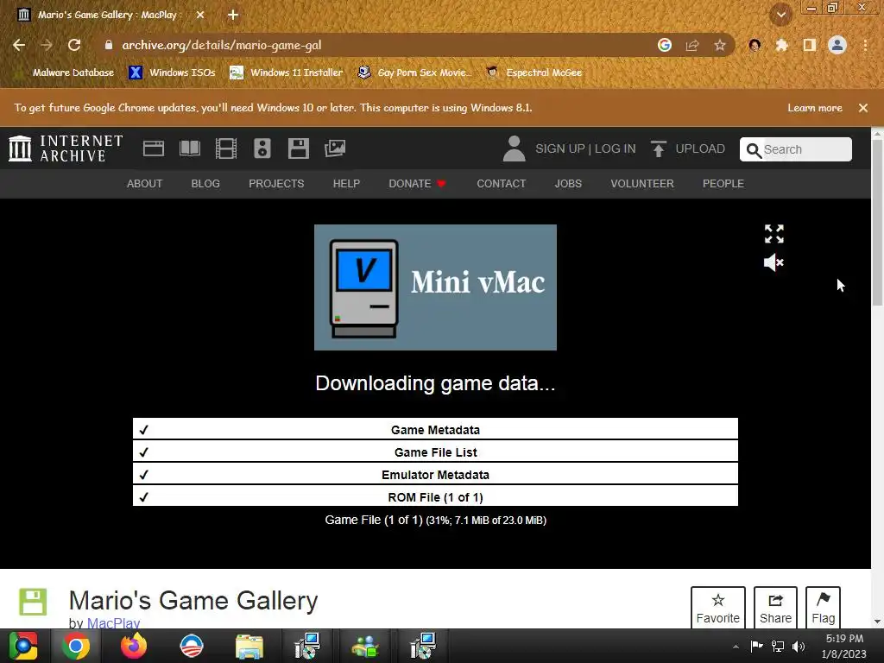Screen dimensions: 884x663
Task: Click UPLOAD text link
Action: (x=700, y=148)
